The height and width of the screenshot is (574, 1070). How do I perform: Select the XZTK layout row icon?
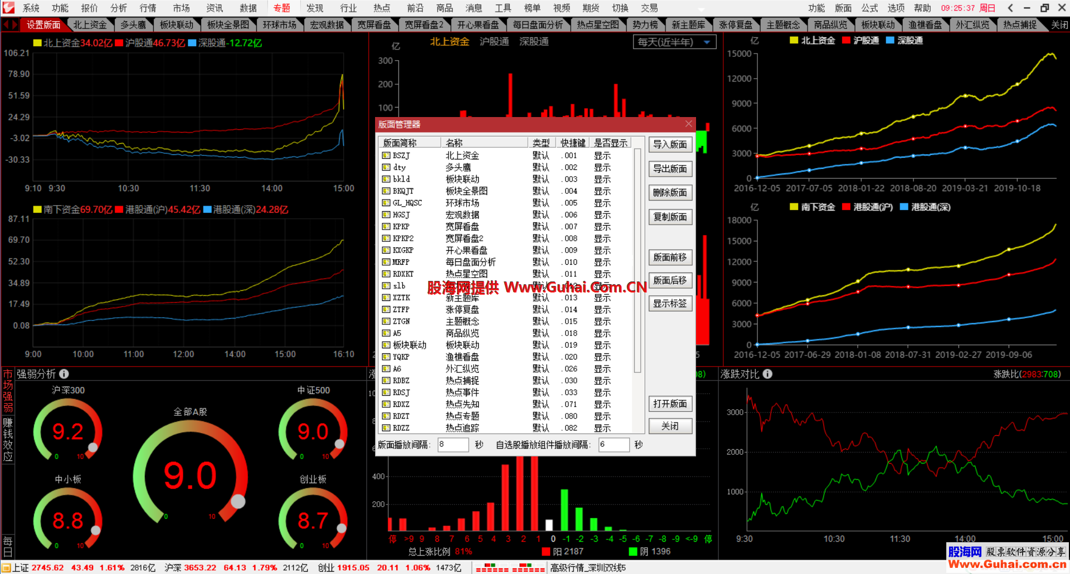pos(386,298)
